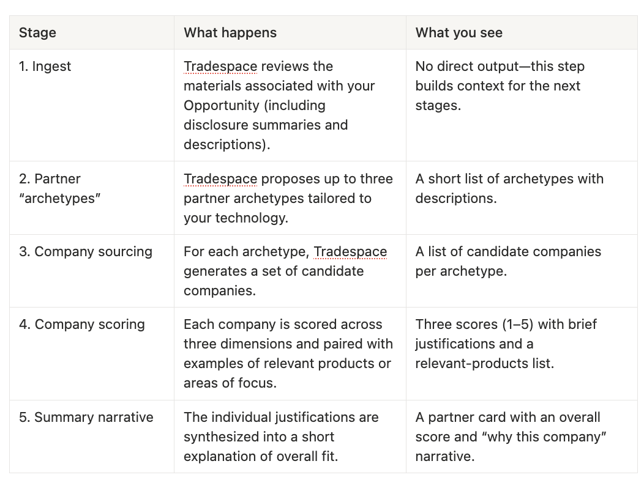Screen dimensions: 644x483
Task: Click the 5. Summary narrative cell
Action: point(92,437)
